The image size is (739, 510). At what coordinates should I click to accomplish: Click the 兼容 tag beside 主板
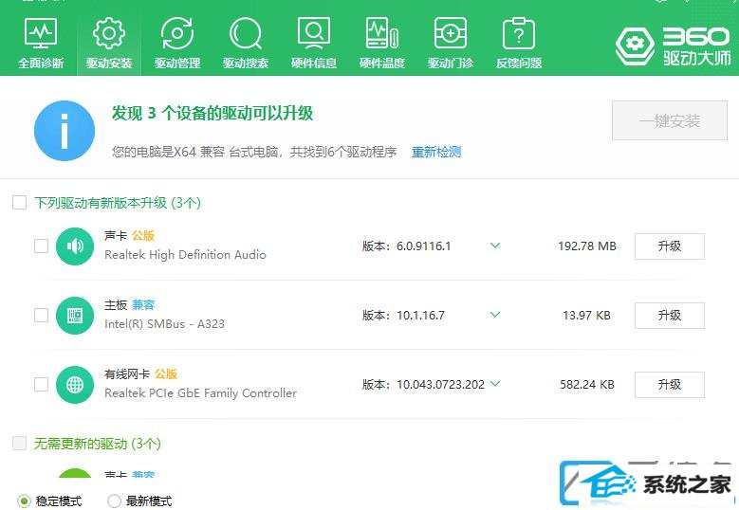[x=143, y=304]
